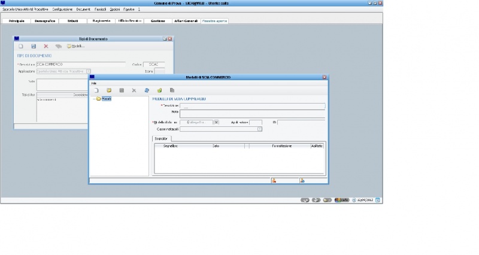Screen dimensions: 479x255
Task: Click the calendar icon beside the date
Action: click(x=378, y=199)
